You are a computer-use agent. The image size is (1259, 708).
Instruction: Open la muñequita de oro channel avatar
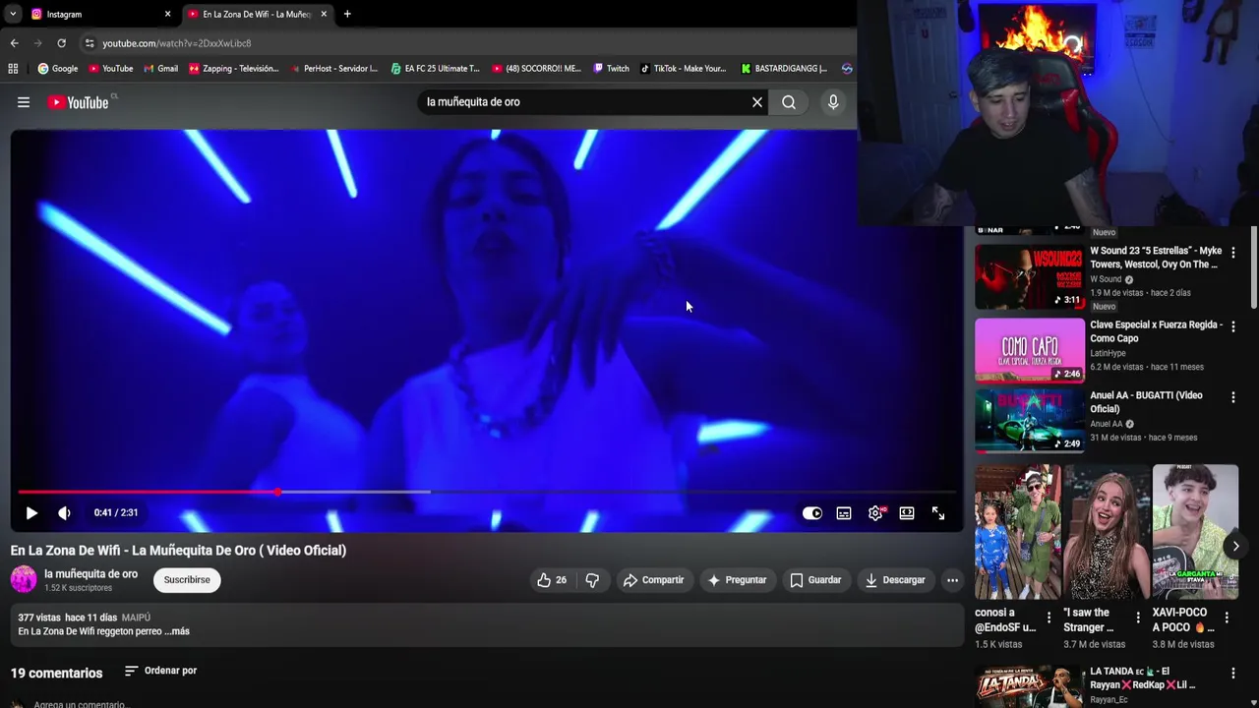coord(24,580)
